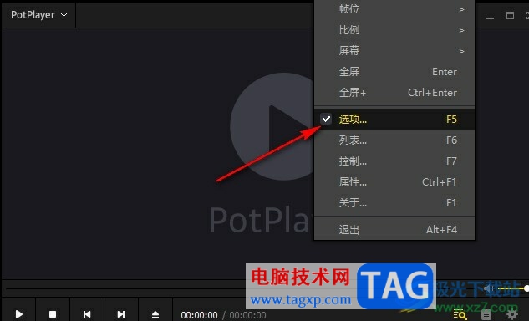529x321 pixels.
Task: Click the Stop button
Action: pyautogui.click(x=53, y=314)
